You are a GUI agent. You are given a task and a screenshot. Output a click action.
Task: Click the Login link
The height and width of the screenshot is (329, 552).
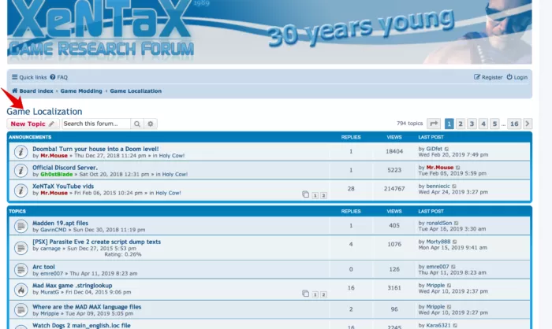coord(517,77)
